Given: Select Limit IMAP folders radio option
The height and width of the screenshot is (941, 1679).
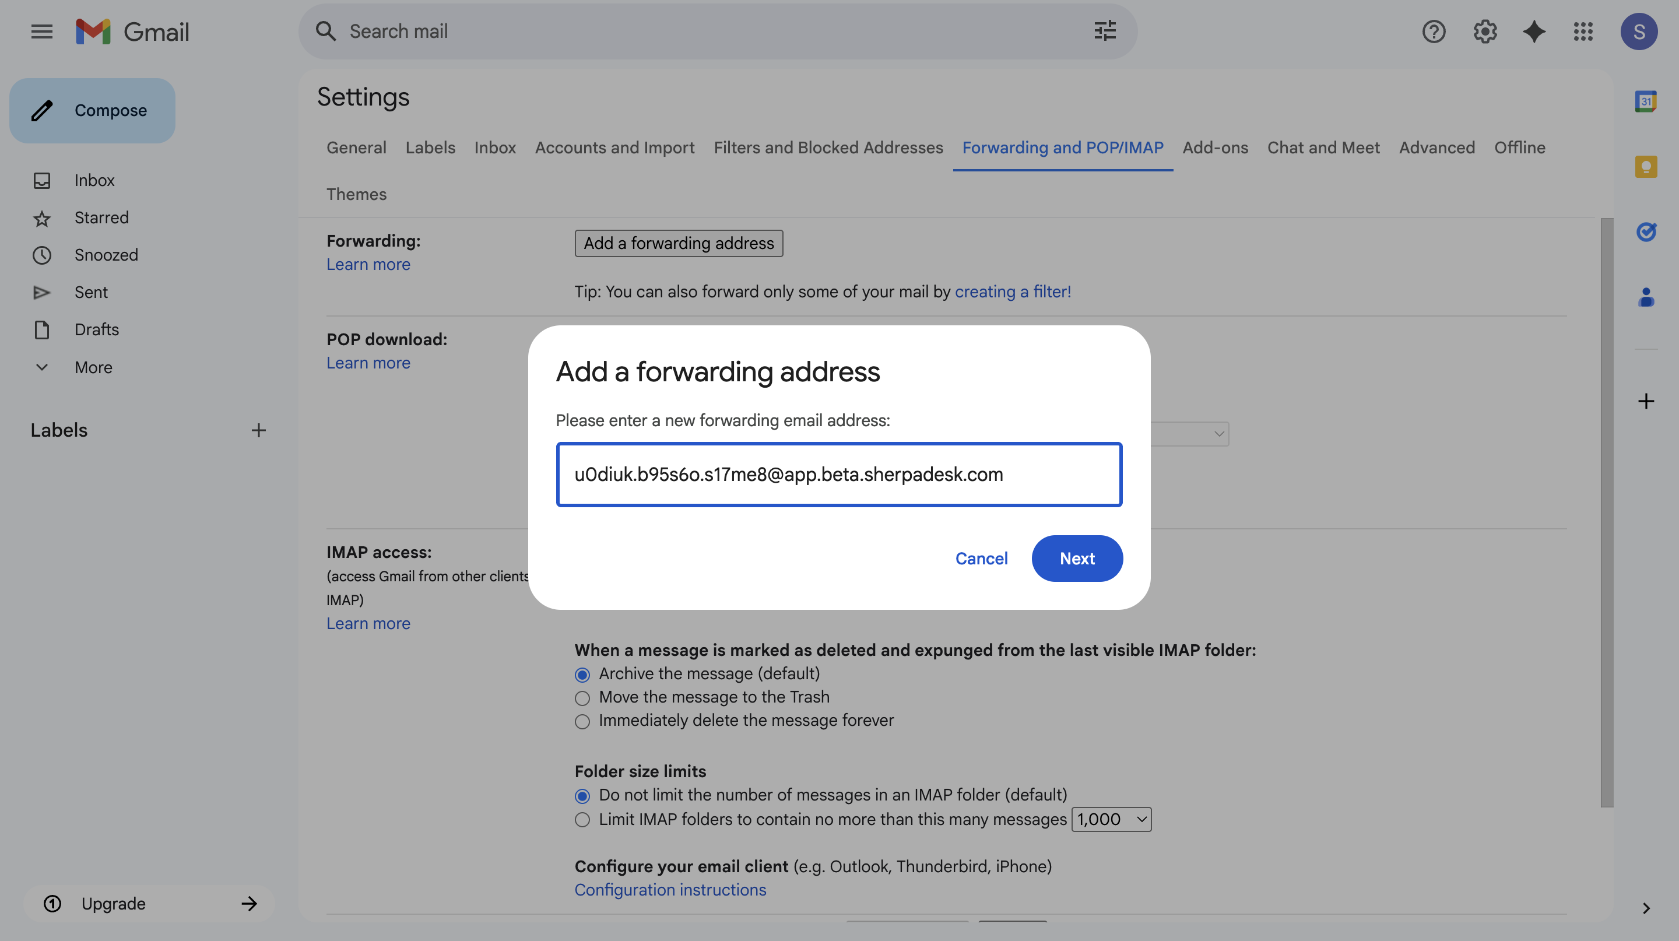Looking at the screenshot, I should [582, 820].
